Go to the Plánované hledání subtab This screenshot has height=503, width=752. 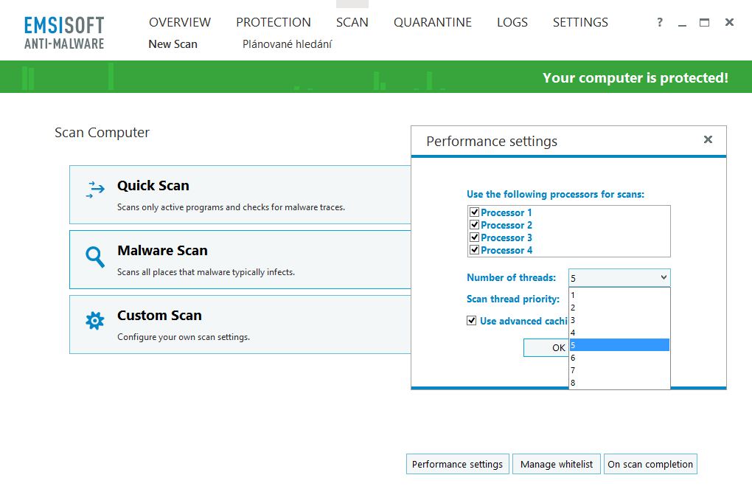[287, 44]
